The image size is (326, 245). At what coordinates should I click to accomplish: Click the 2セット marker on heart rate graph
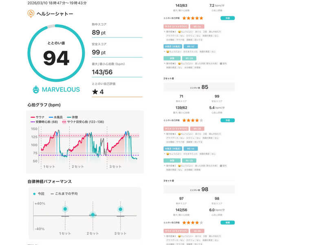79,167
